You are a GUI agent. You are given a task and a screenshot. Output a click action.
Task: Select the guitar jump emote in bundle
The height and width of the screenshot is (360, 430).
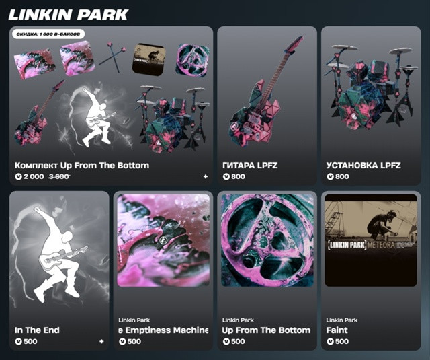click(x=95, y=116)
